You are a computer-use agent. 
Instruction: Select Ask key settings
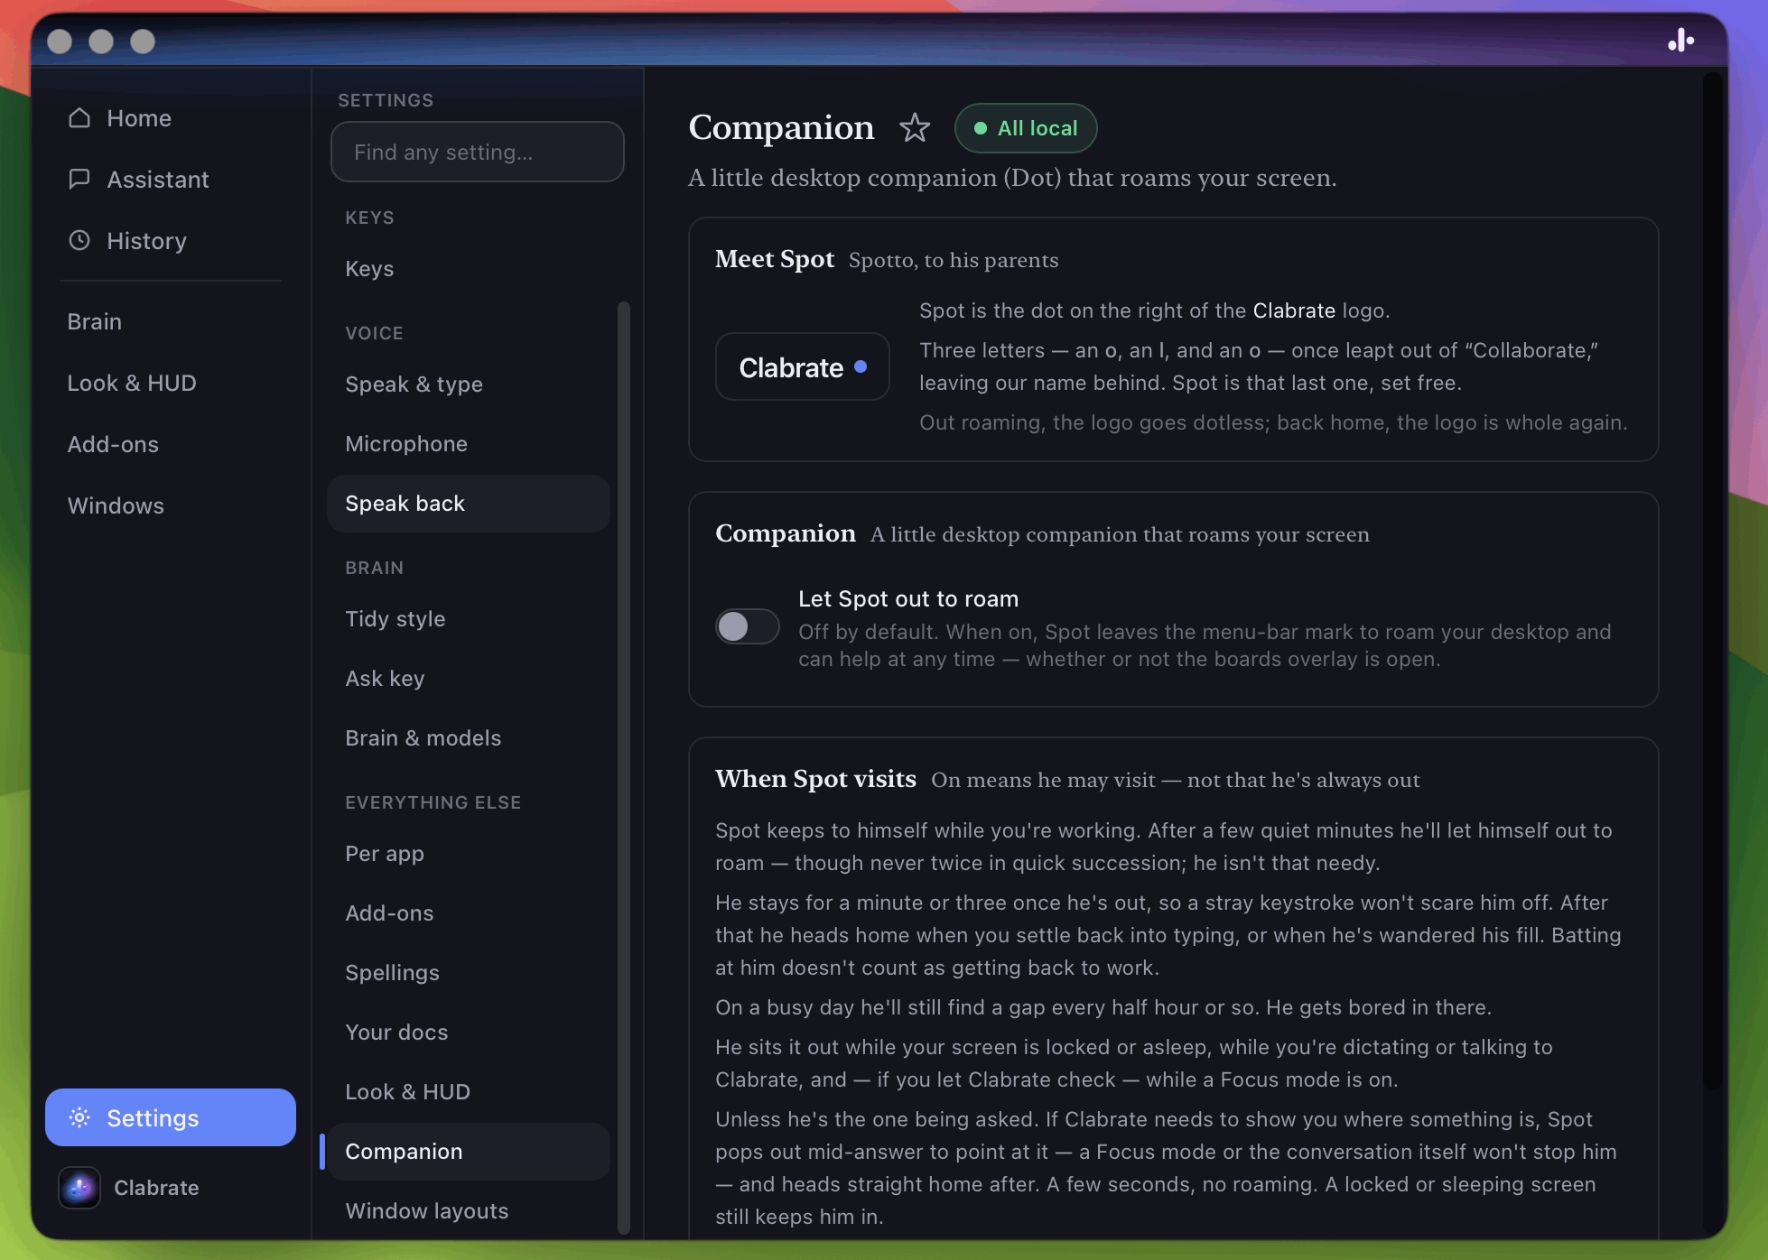click(x=469, y=679)
